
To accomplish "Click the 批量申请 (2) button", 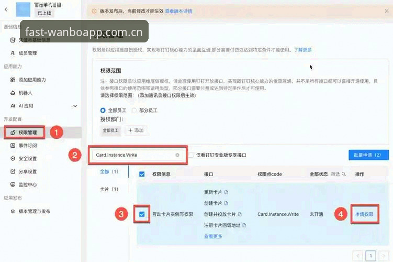I will [368, 155].
